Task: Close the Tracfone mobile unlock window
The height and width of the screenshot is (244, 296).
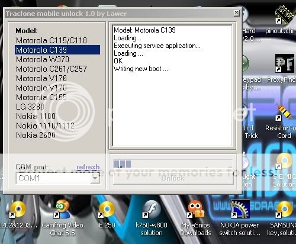Action: pyautogui.click(x=236, y=13)
